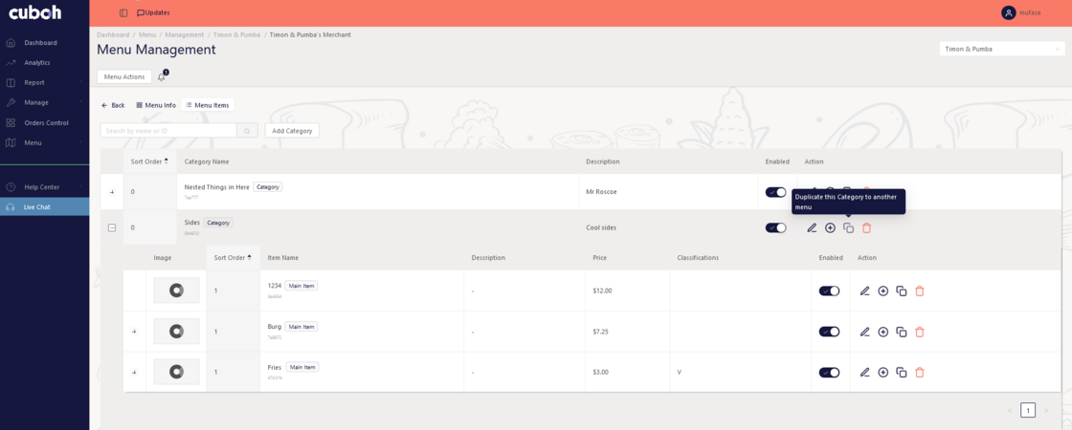Viewport: 1072px width, 430px height.
Task: Collapse the Sides category row
Action: [x=112, y=228]
